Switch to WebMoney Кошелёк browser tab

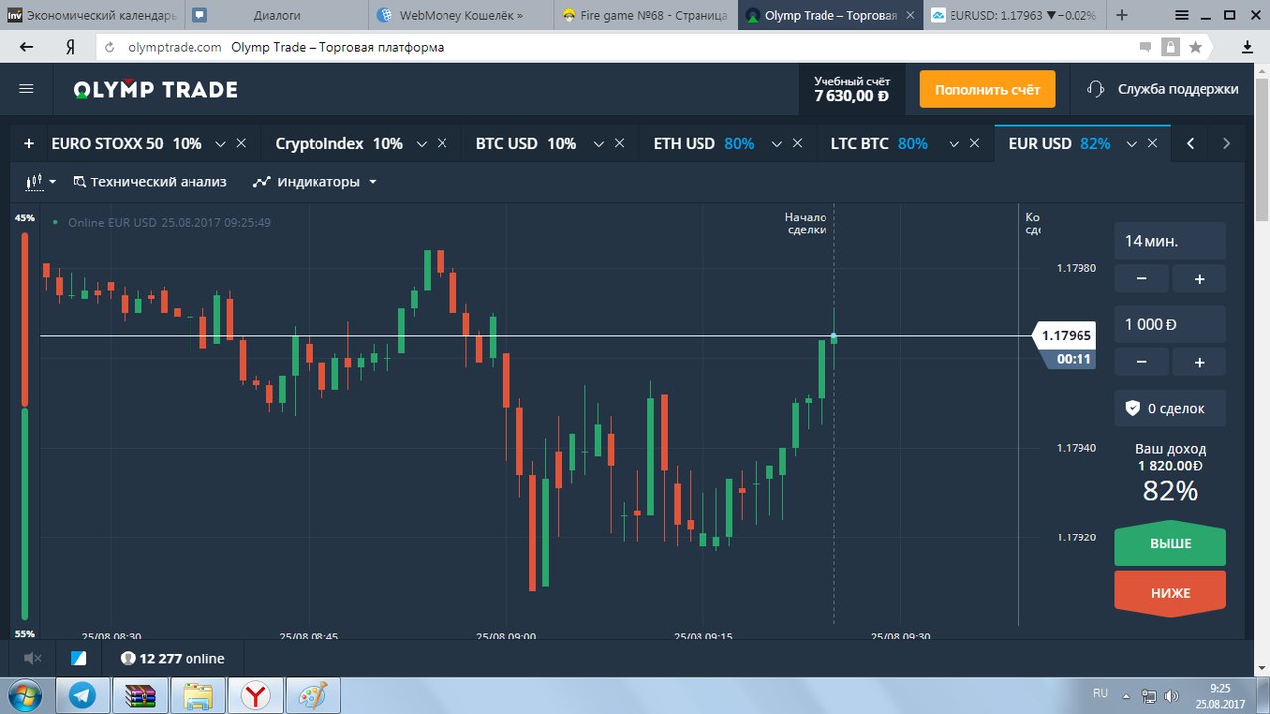[461, 15]
